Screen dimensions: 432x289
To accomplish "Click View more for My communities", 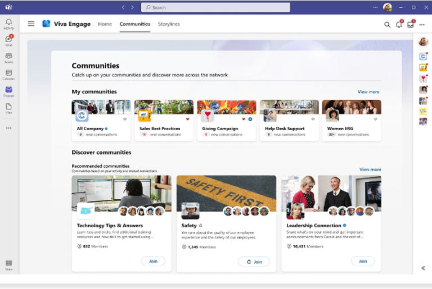I will [x=368, y=92].
